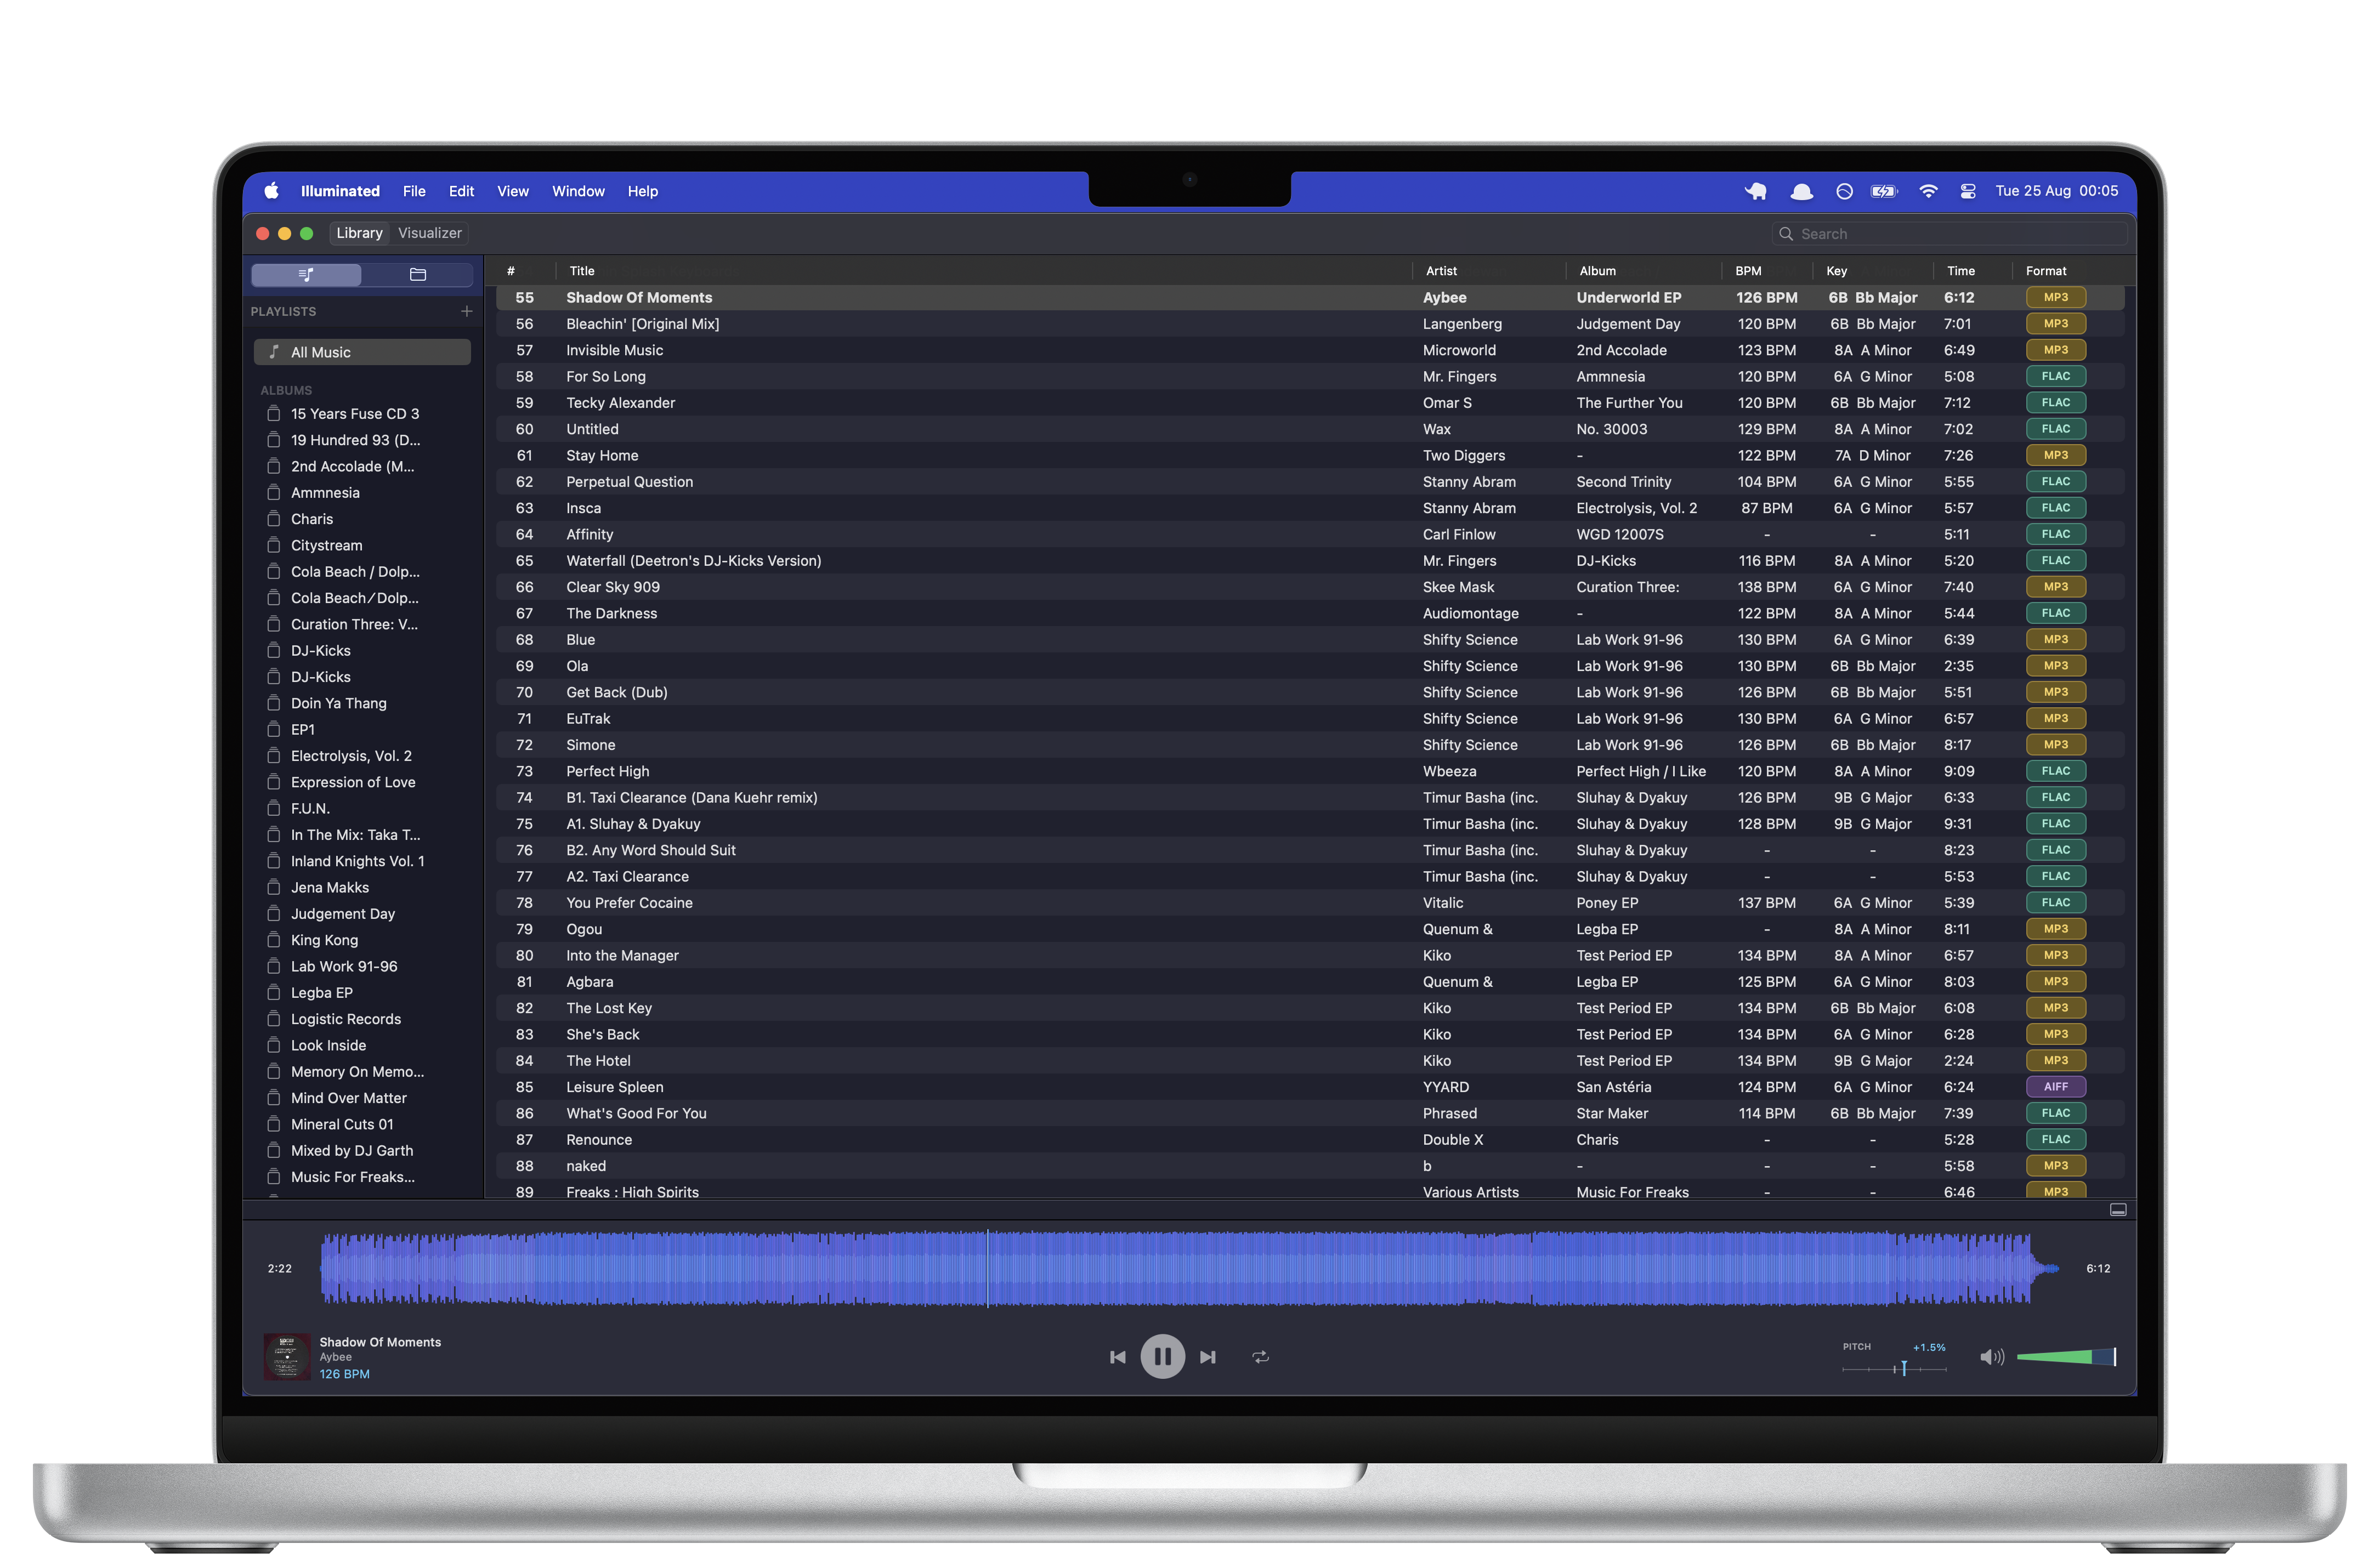This screenshot has height=1568, width=2380.
Task: Switch sidebar to folder view icon
Action: (x=418, y=274)
